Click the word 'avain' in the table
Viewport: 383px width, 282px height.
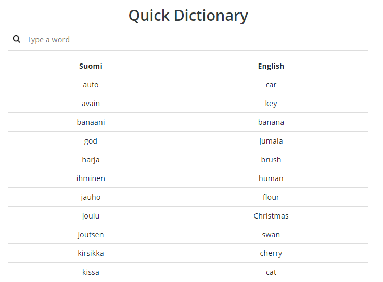click(91, 104)
